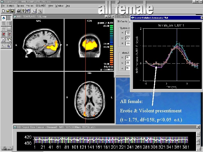Image resolution: width=203 pixels, height=152 pixels.
Task: Click the System coords x field showing 103
Action: (x=128, y=33)
